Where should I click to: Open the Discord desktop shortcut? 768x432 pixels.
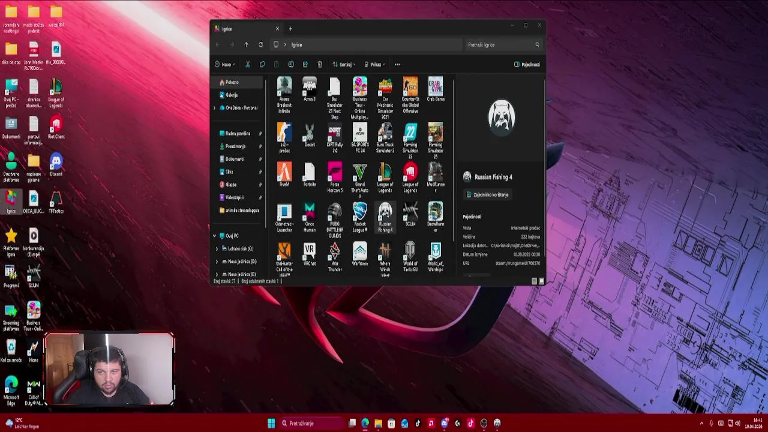(56, 165)
